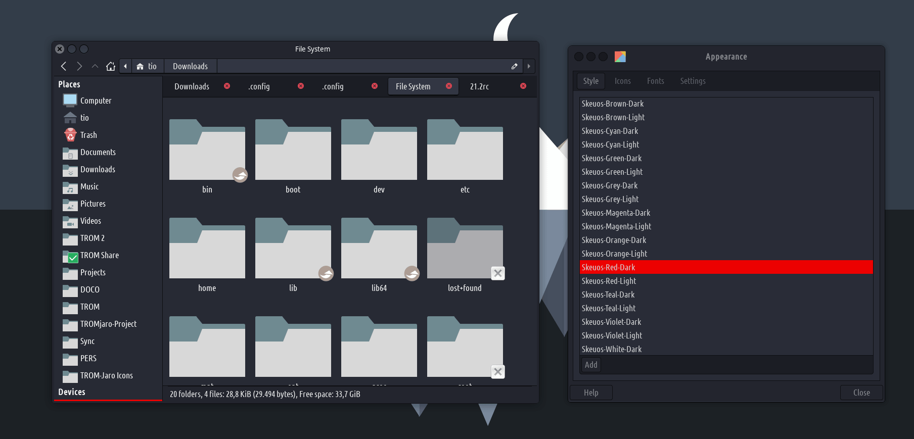914x439 pixels.
Task: Open Computer in Places sidebar
Action: tap(96, 101)
